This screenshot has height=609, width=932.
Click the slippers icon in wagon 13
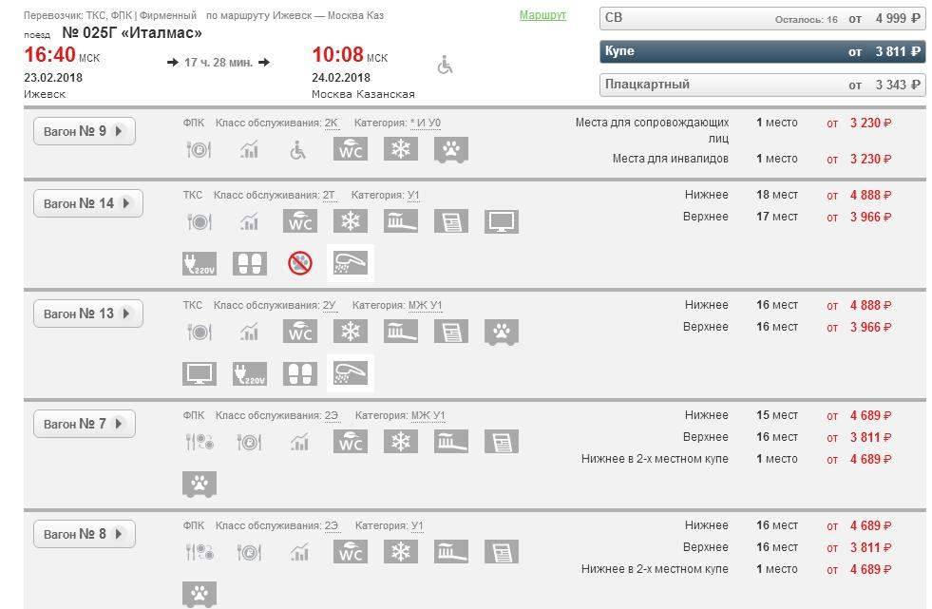click(300, 373)
